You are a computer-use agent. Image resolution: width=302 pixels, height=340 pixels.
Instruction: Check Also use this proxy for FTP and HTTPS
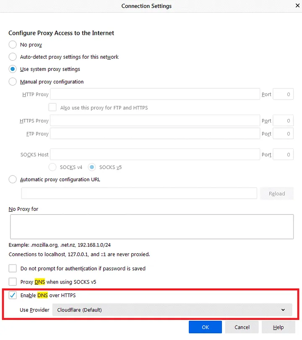pyautogui.click(x=53, y=107)
